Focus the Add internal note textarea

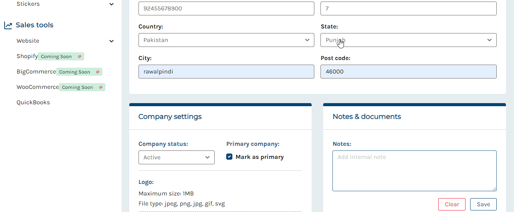point(414,171)
